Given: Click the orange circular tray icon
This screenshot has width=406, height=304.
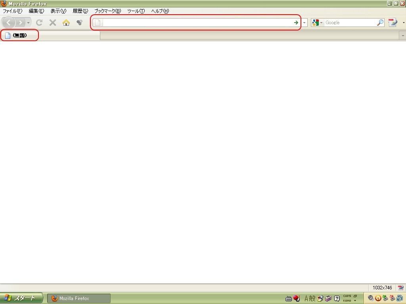Looking at the screenshot, I should (378, 298).
